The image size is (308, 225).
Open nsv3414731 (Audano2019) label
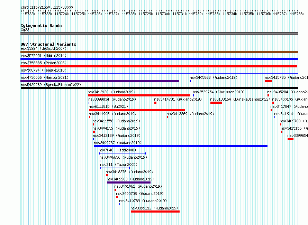click(x=178, y=99)
